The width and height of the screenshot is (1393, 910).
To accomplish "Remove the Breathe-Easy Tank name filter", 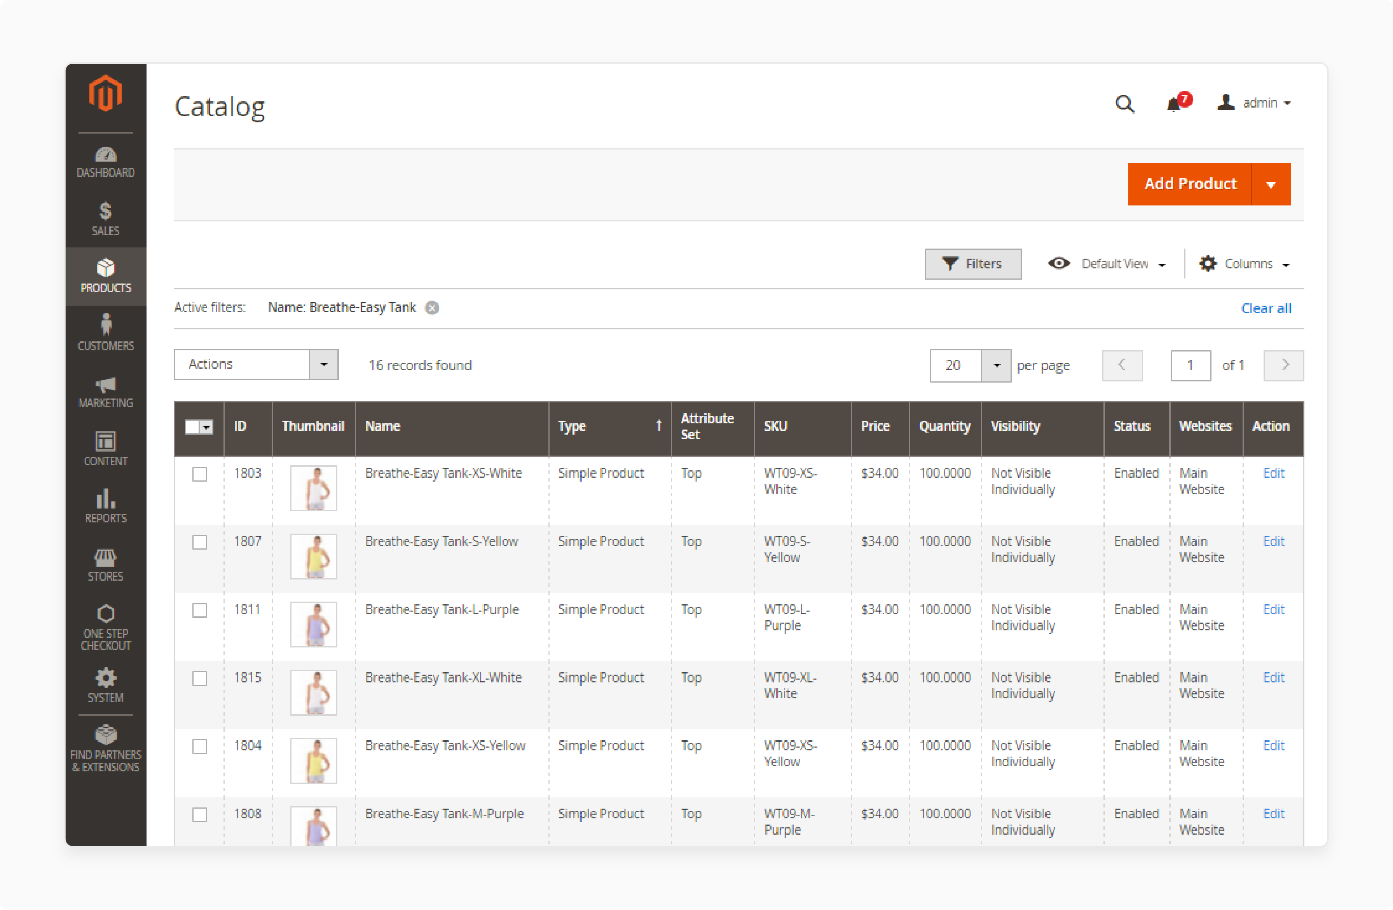I will pos(432,308).
